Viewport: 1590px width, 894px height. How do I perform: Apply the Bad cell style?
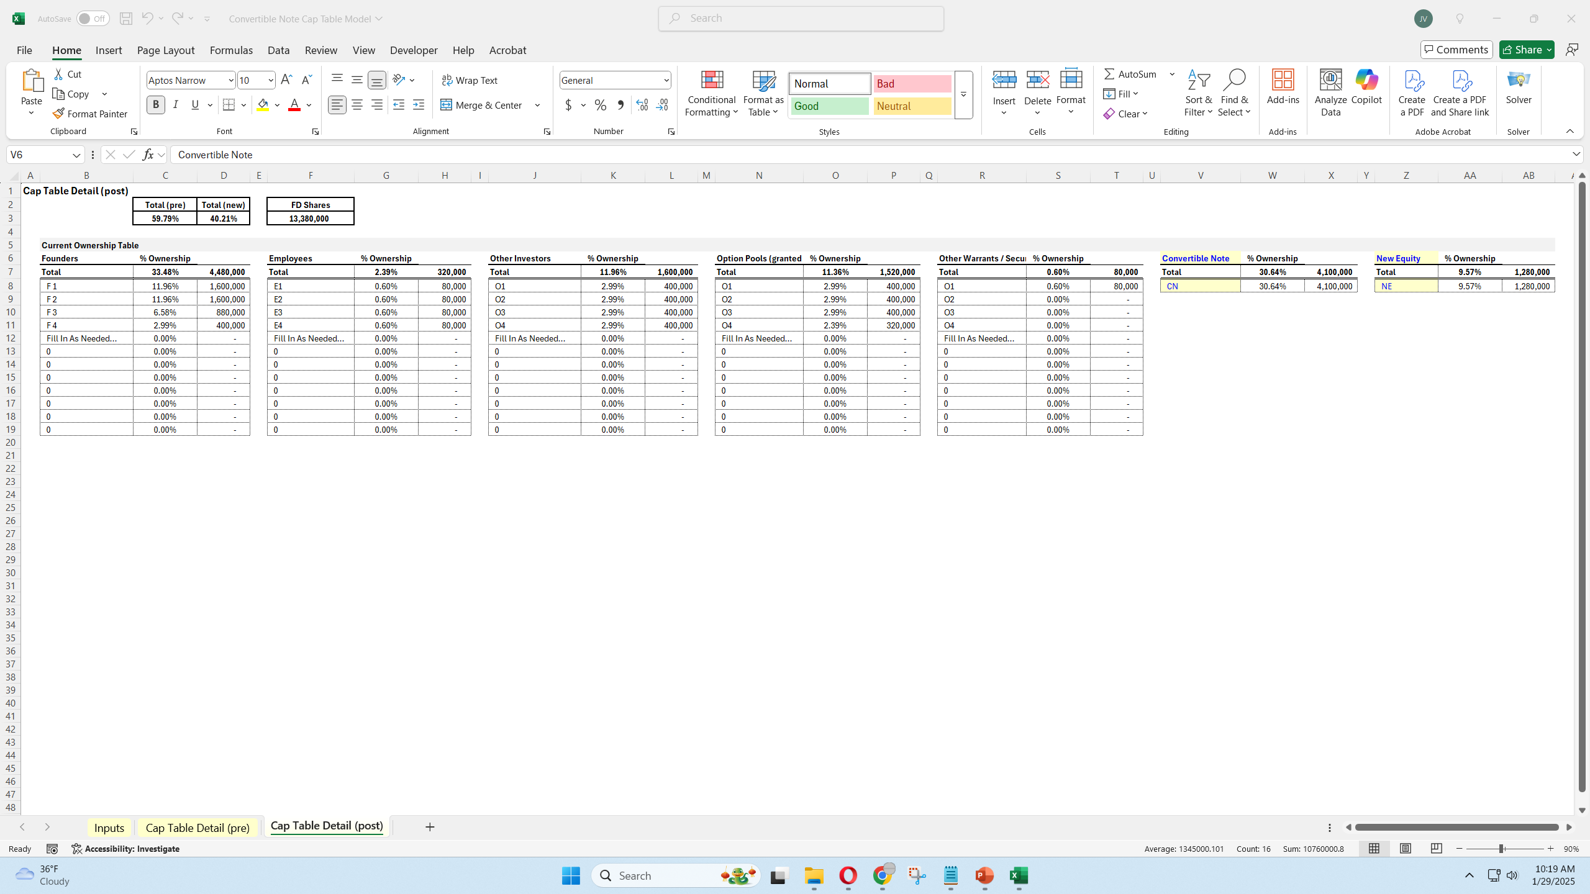(912, 84)
